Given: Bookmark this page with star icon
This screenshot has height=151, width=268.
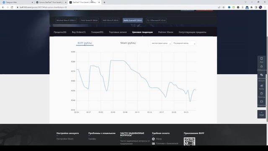Looking at the screenshot, I should coord(224,8).
